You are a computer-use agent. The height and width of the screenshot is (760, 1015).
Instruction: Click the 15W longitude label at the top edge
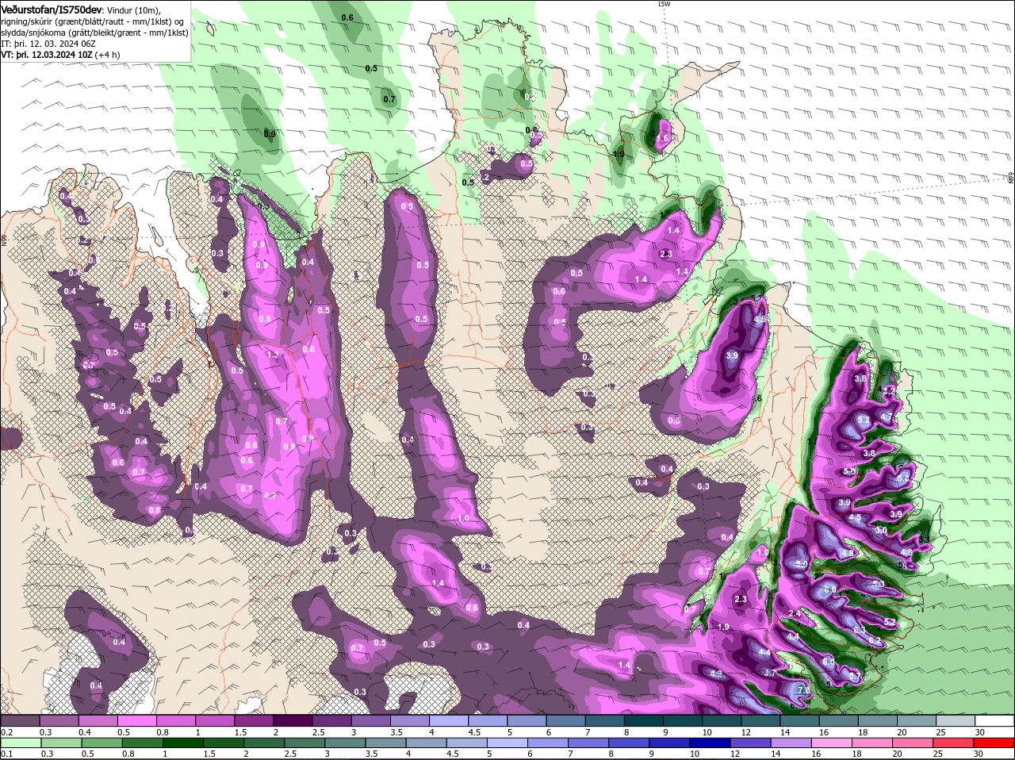(664, 4)
